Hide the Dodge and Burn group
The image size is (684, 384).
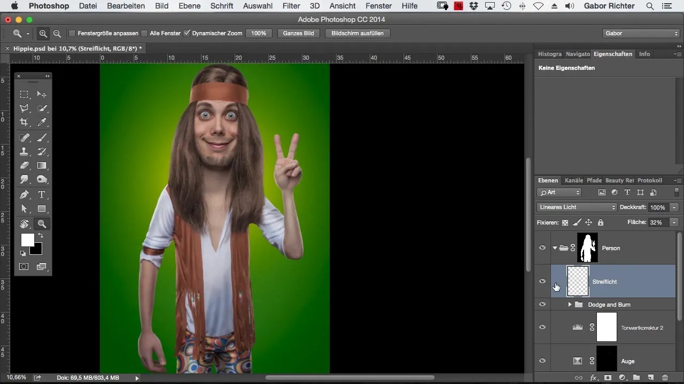coord(542,305)
